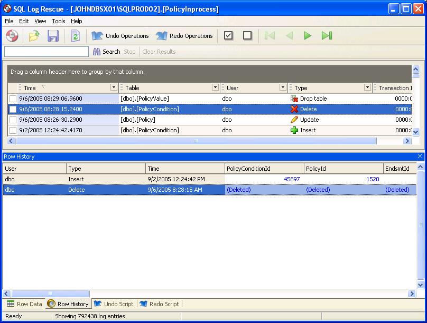Image resolution: width=427 pixels, height=323 pixels.
Task: Click the green plus Insert icon
Action: pos(294,130)
